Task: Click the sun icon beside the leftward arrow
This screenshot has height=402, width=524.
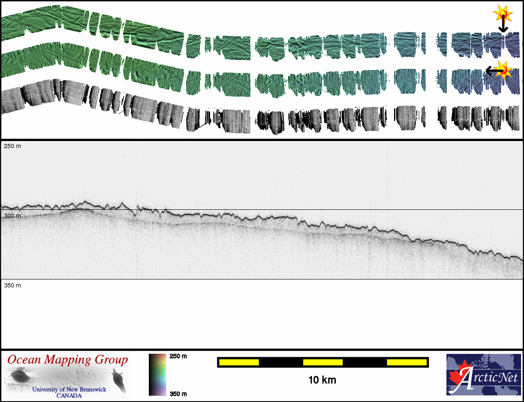Action: 503,69
